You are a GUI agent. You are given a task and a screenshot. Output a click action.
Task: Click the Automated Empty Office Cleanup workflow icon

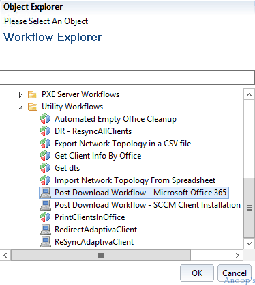(46, 119)
